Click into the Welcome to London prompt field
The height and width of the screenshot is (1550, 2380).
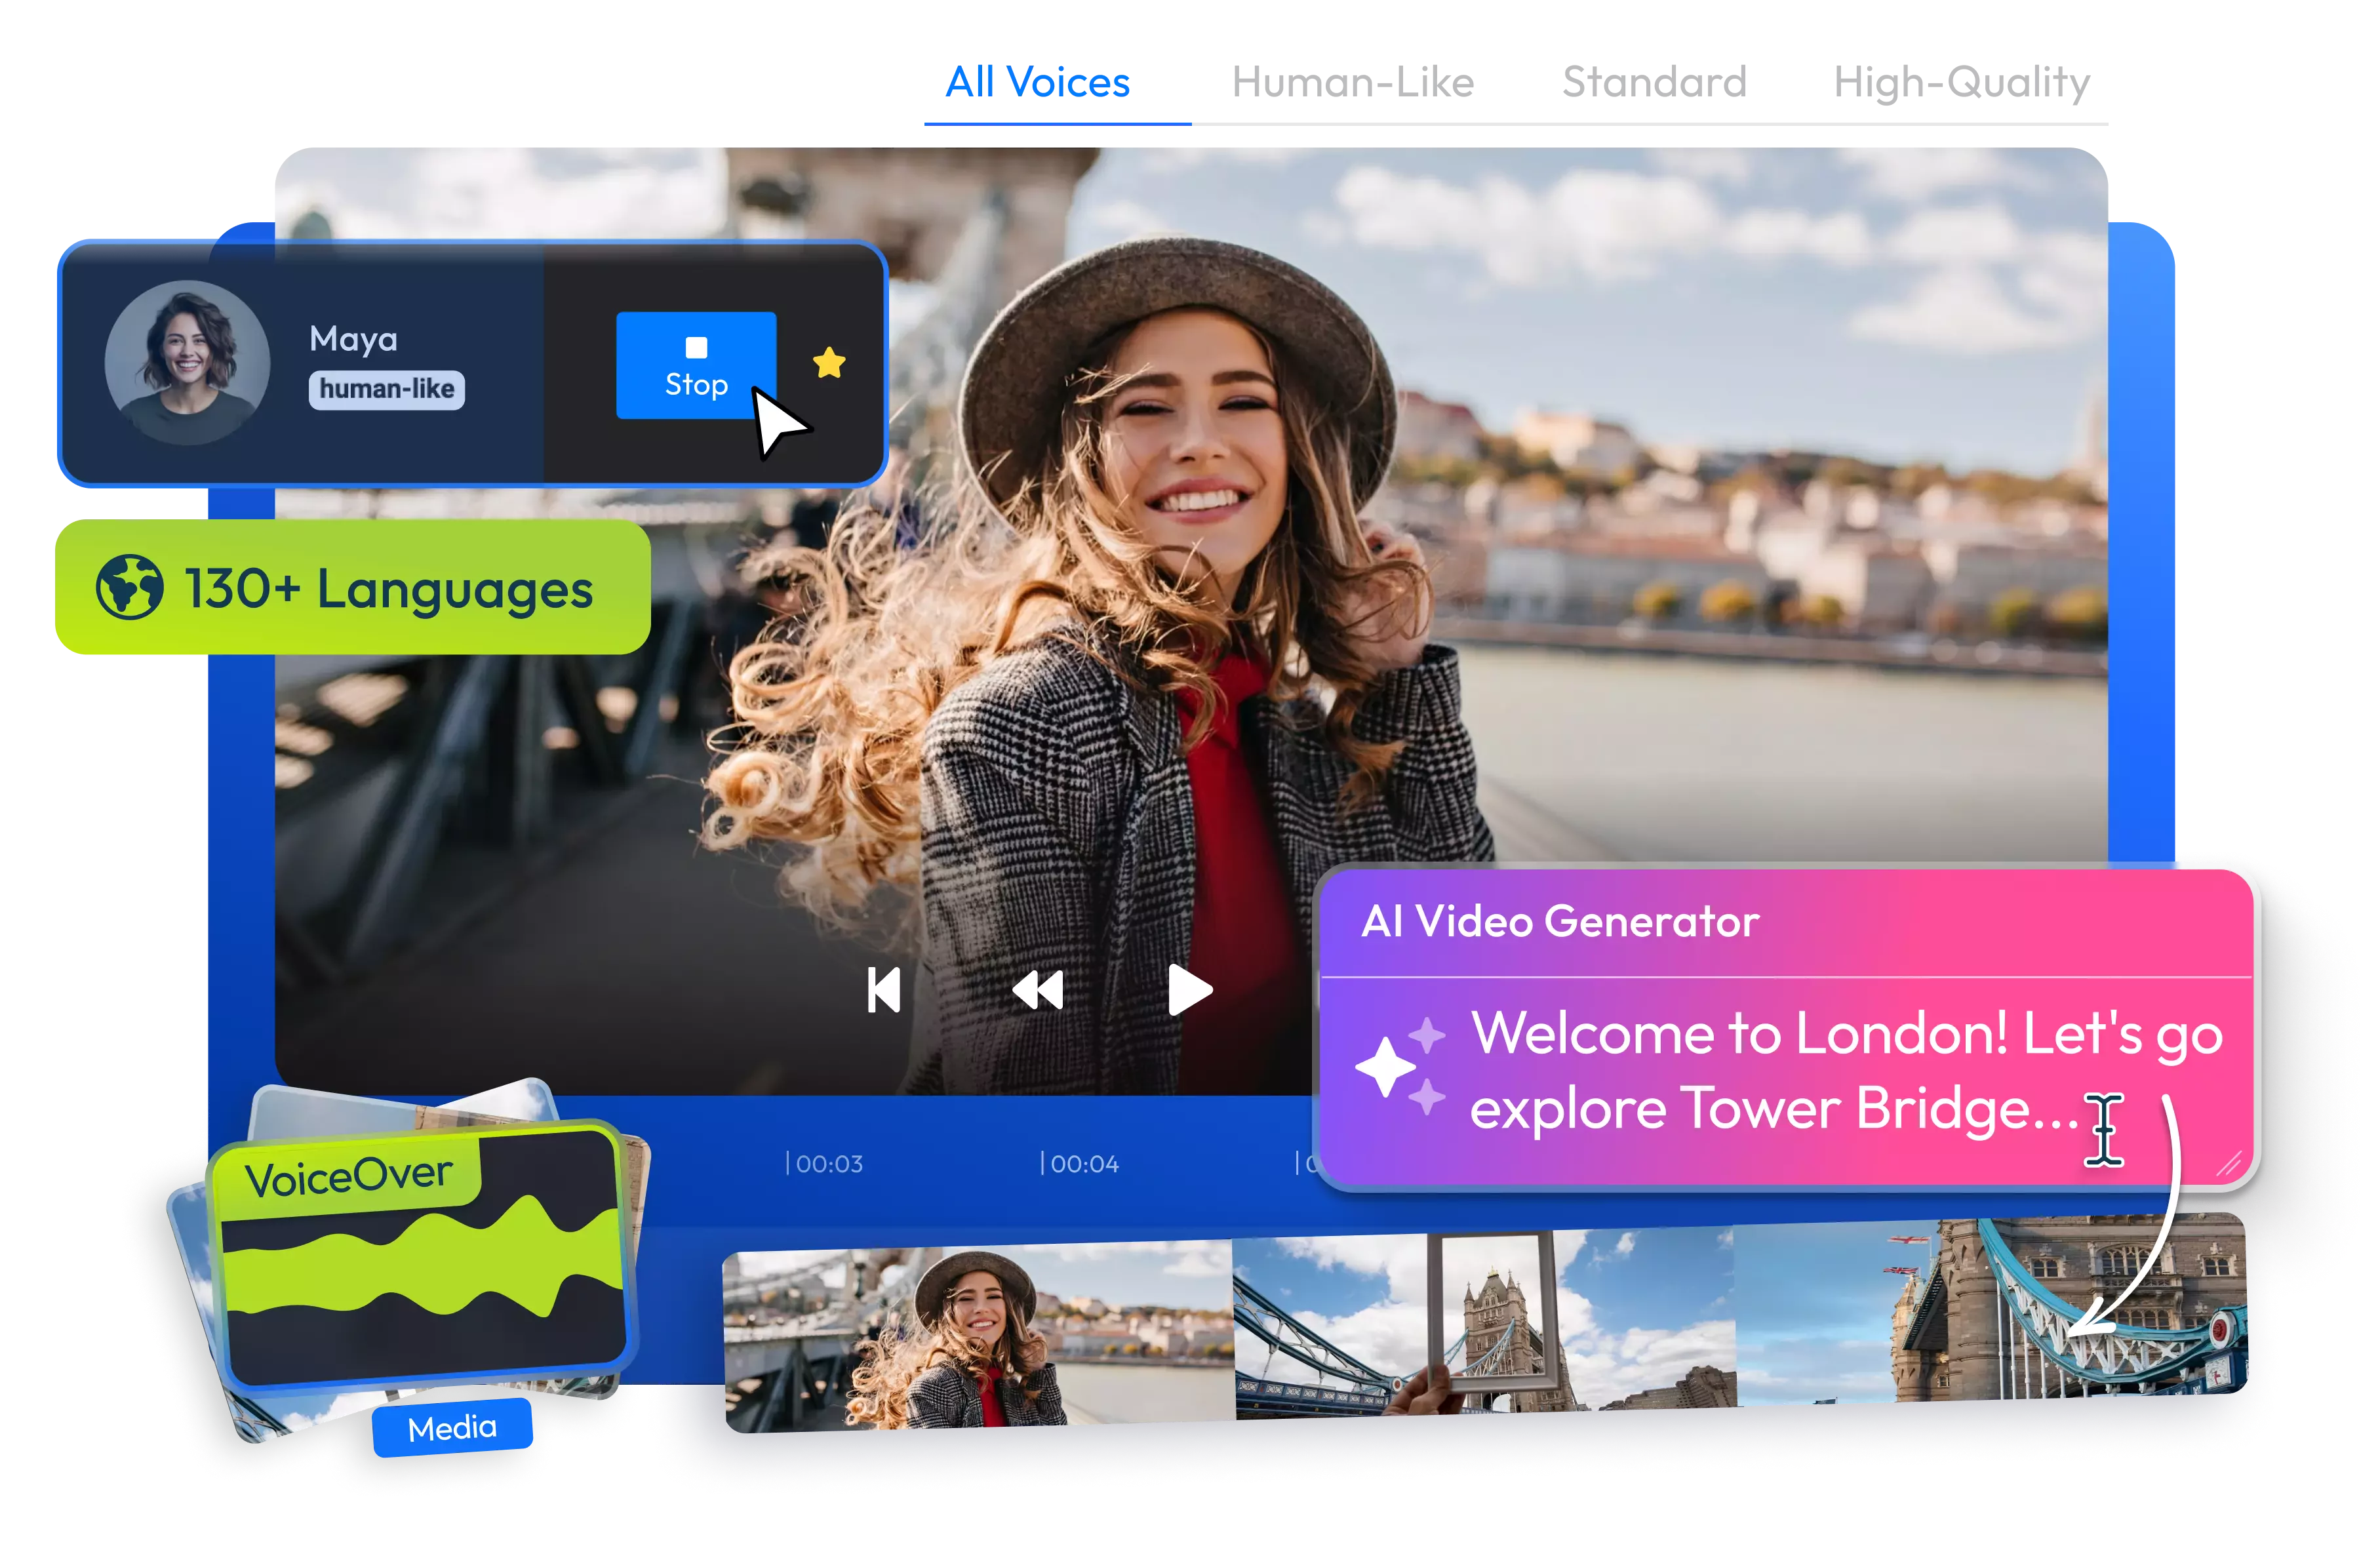coord(1846,1071)
